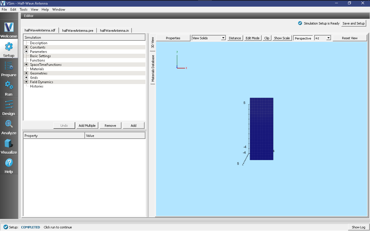Open the +z view direction dropdown
Screen dimensions: 370x231
(x=323, y=38)
